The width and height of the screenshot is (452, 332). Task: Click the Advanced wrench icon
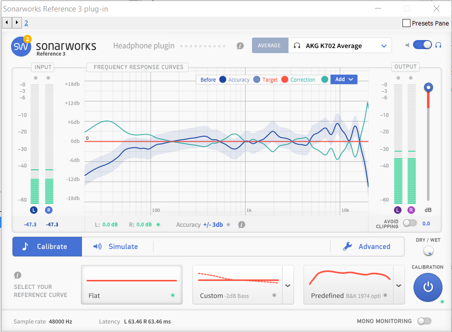[x=347, y=246]
